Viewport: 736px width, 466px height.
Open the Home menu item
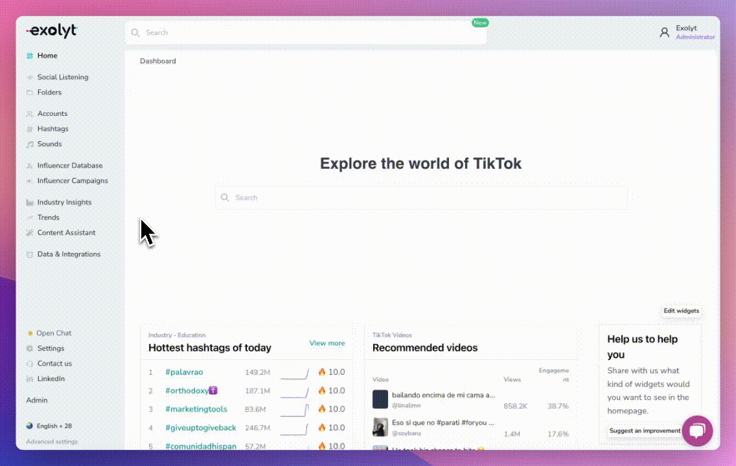(x=47, y=56)
